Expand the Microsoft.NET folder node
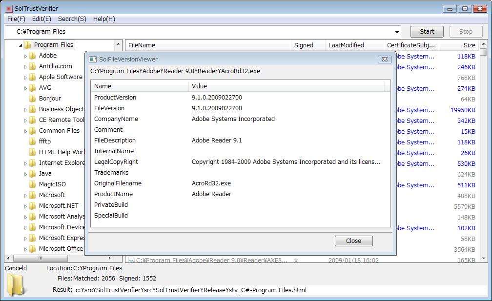Screen dimensions: 492x301 click(x=25, y=207)
